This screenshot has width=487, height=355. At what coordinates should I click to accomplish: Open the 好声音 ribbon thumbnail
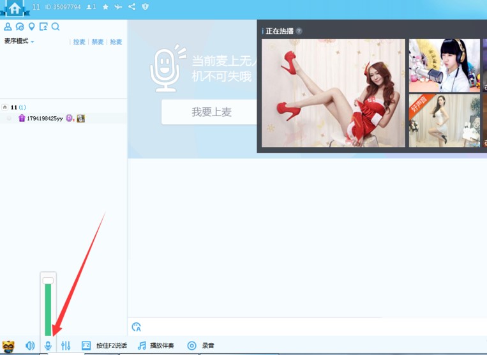[x=444, y=121]
